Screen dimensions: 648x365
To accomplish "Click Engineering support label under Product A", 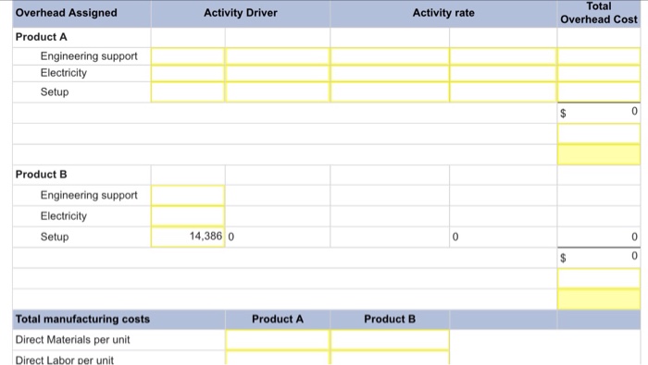I will 89,56.
